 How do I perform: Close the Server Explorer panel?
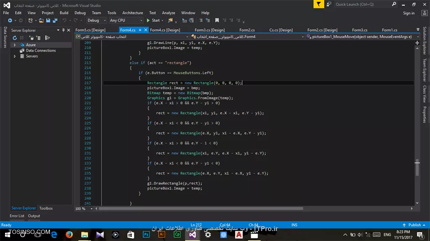[68, 30]
